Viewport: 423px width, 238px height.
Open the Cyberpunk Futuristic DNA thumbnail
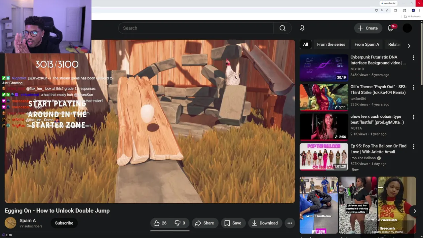pyautogui.click(x=324, y=68)
